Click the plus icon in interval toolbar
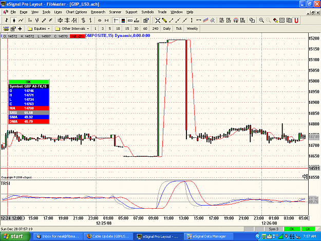Screen dimensions: 321x241 pos(20,29)
